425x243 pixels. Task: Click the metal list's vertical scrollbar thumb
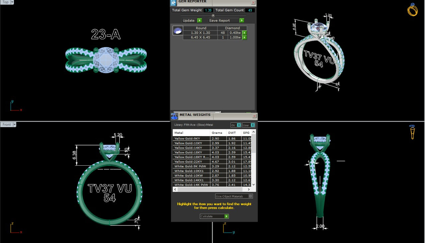point(254,143)
